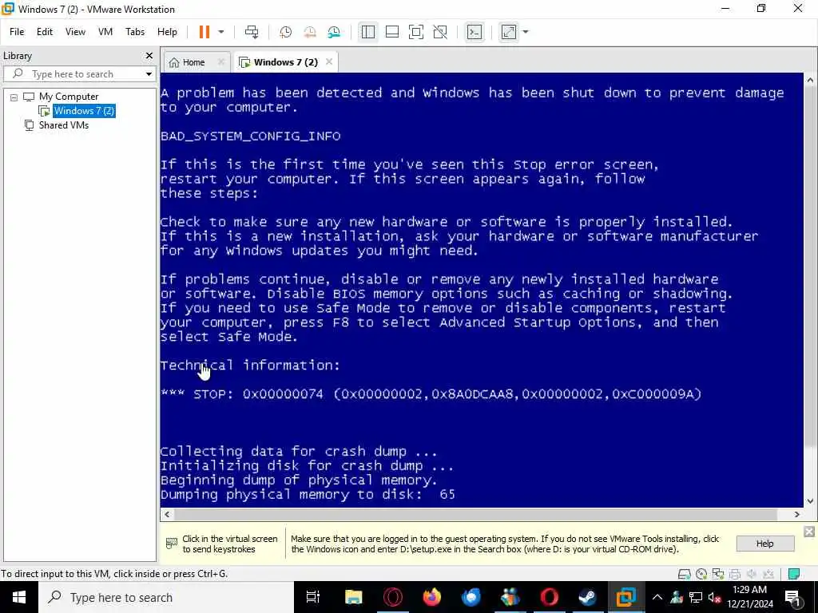This screenshot has height=613, width=818.
Task: Collapse the My Computer tree node
Action: click(14, 97)
